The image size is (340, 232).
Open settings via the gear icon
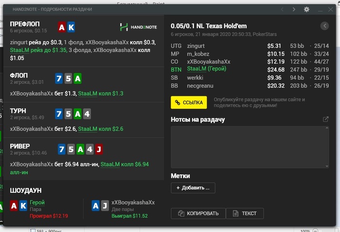point(306,9)
